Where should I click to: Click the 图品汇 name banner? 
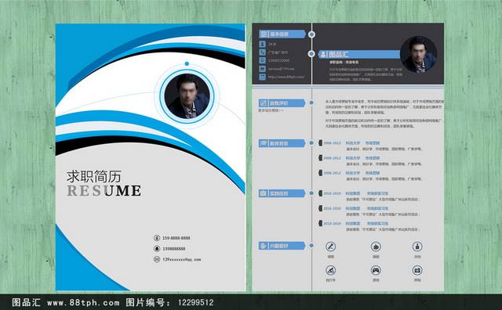(359, 54)
